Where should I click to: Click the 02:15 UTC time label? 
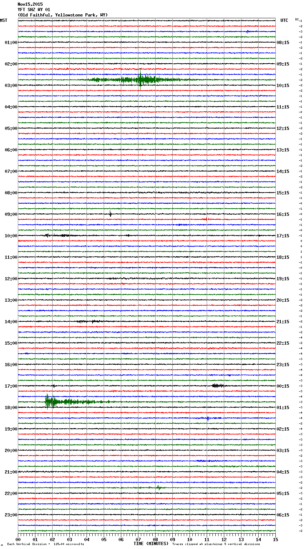pyautogui.click(x=283, y=429)
